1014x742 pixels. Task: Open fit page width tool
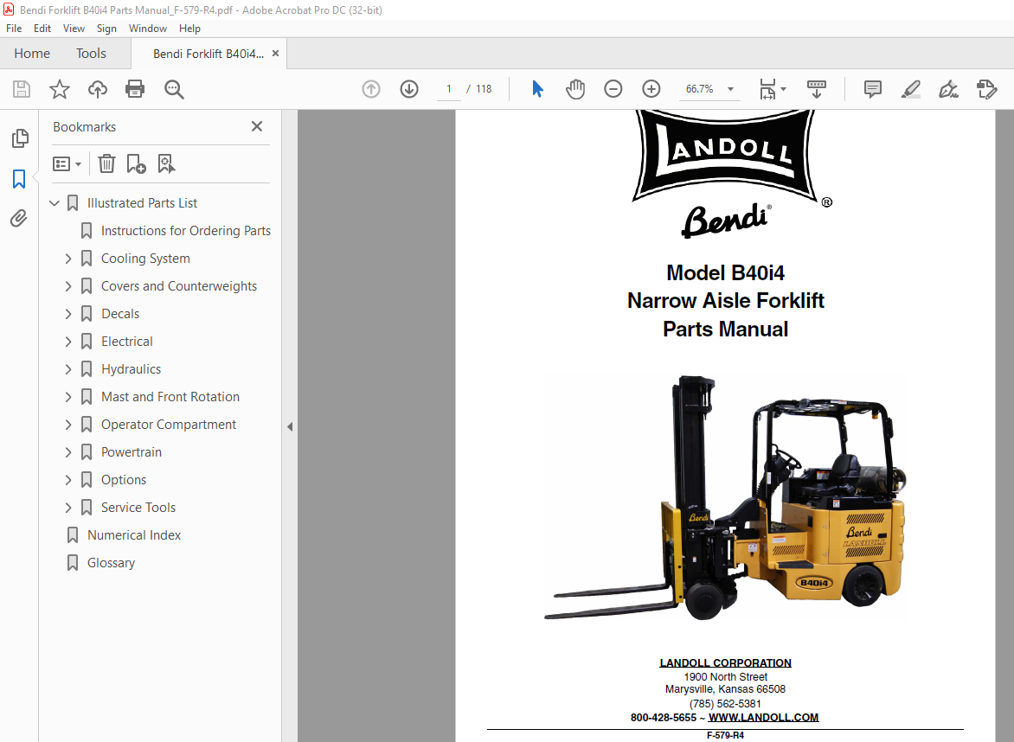(x=767, y=89)
